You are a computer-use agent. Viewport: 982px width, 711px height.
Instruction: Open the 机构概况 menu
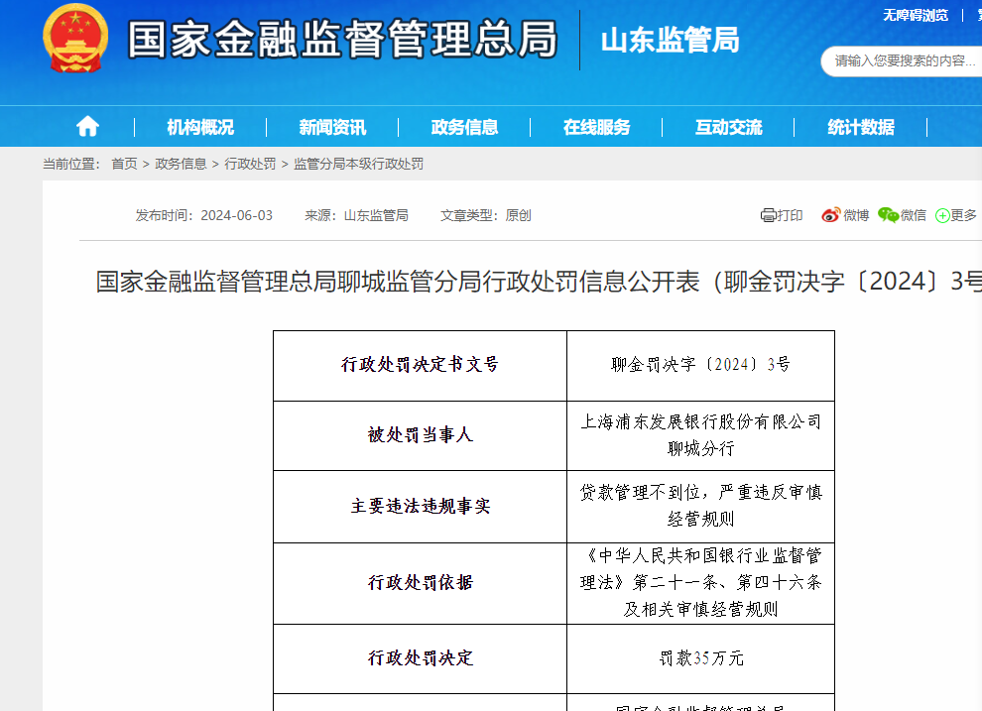[200, 127]
